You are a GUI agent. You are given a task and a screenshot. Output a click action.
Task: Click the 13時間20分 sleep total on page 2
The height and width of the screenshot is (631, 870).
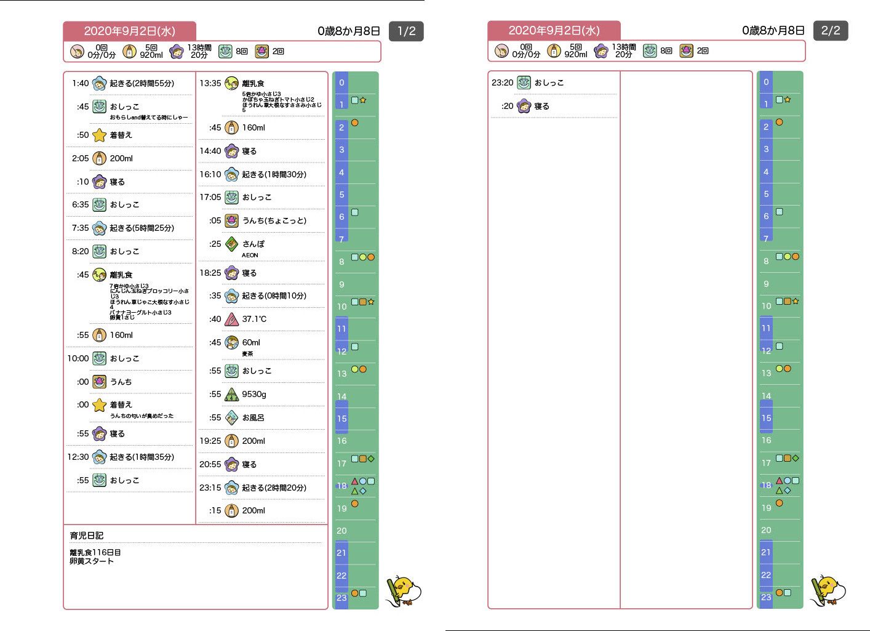pos(624,50)
